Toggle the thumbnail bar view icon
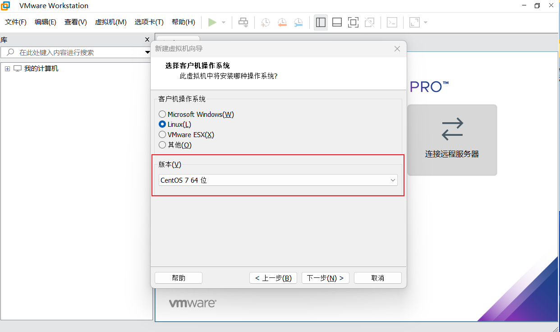Screen dimensions: 560x332 click(337, 22)
